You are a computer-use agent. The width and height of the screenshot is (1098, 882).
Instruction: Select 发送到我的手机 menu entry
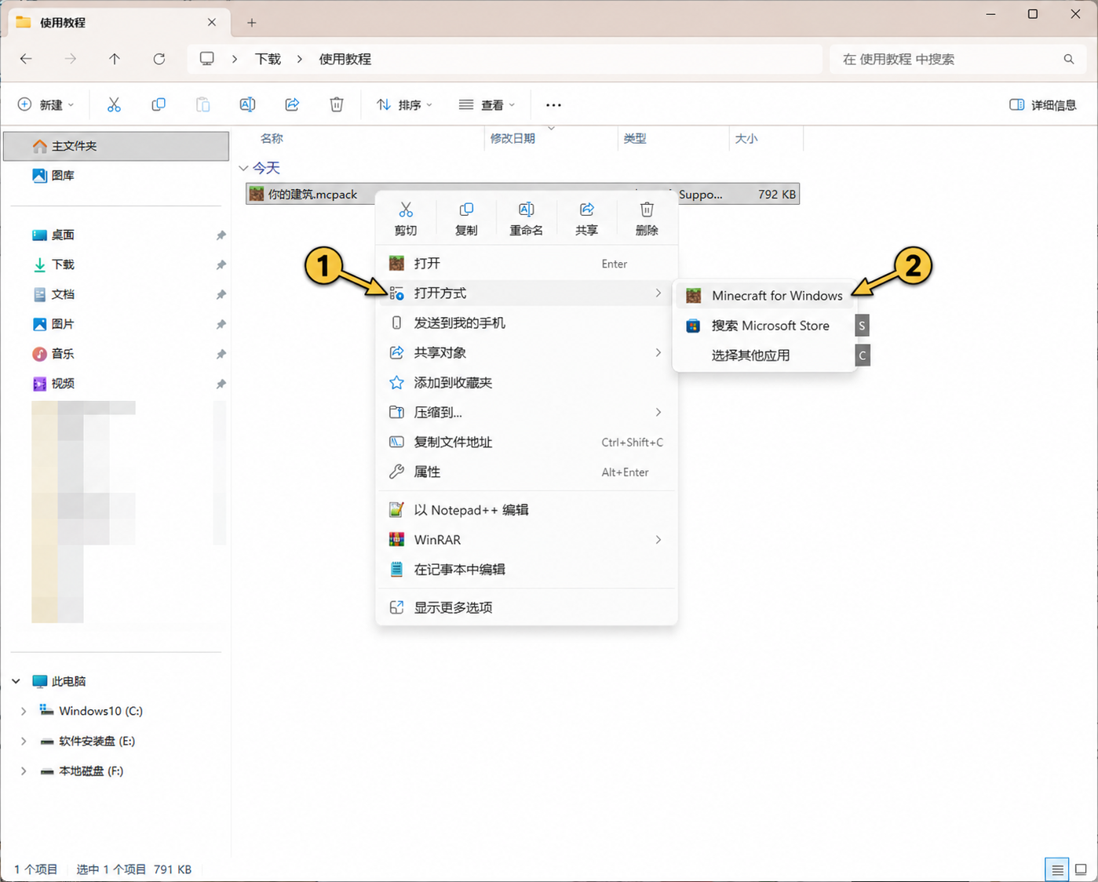[527, 323]
